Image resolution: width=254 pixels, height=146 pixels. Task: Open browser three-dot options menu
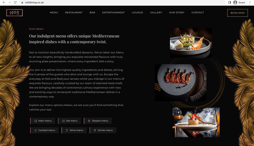tap(250, 3)
